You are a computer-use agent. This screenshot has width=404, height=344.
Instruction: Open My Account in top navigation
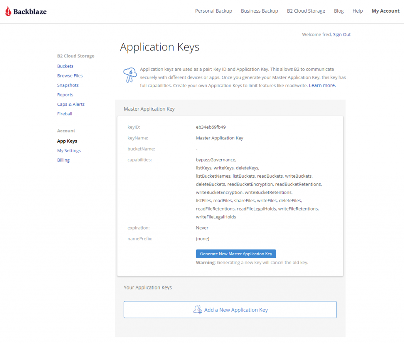(385, 11)
